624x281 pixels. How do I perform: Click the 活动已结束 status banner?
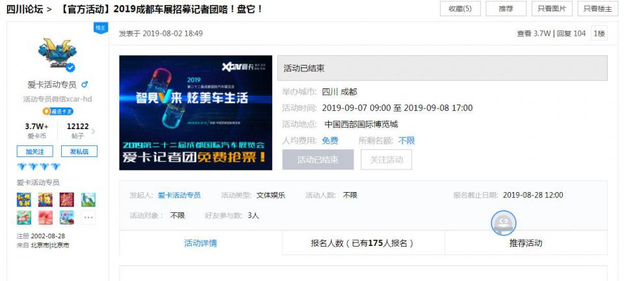pyautogui.click(x=443, y=68)
